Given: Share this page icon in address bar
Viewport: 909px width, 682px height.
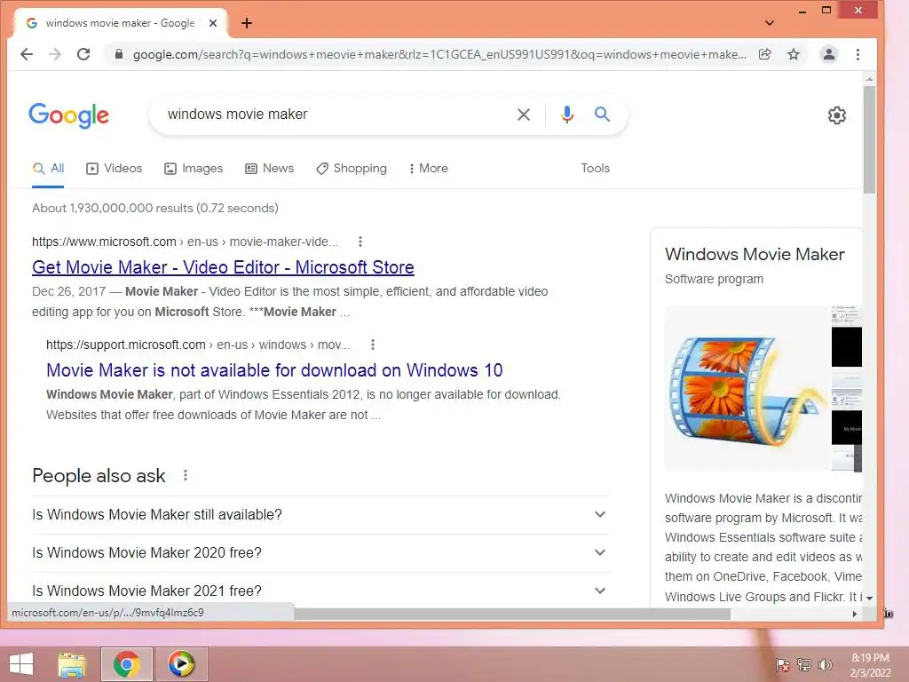Looking at the screenshot, I should [x=765, y=54].
